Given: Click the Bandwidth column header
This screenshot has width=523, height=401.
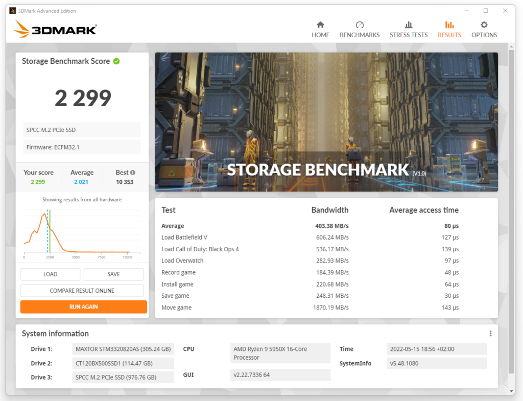Looking at the screenshot, I should (x=330, y=210).
